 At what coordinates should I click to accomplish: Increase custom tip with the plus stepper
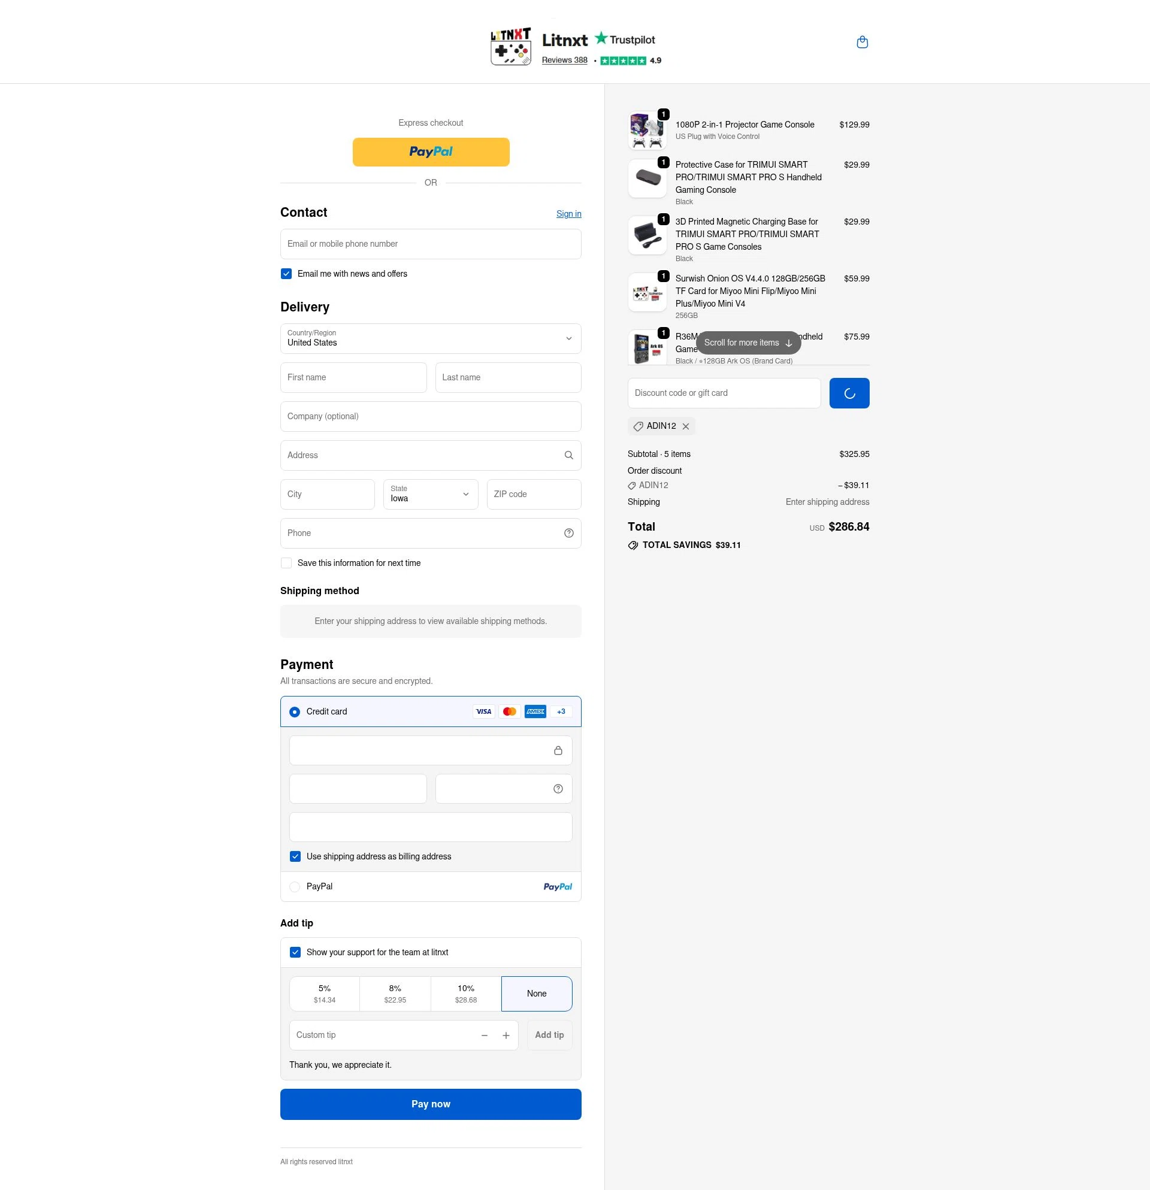(506, 1034)
